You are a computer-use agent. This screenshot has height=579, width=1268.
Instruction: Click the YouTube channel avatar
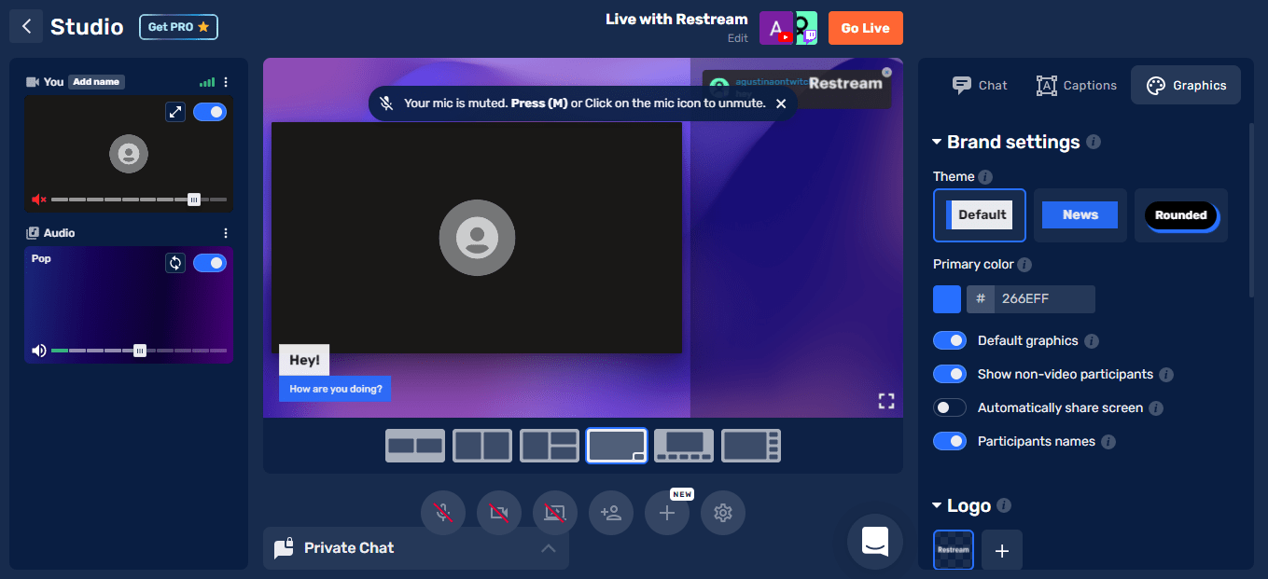(x=775, y=28)
